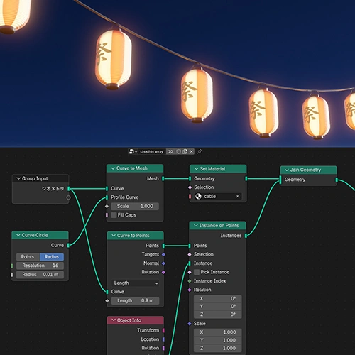Screen dimensions: 355x355
Task: Toggle the pin node tree icon
Action: 200,151
